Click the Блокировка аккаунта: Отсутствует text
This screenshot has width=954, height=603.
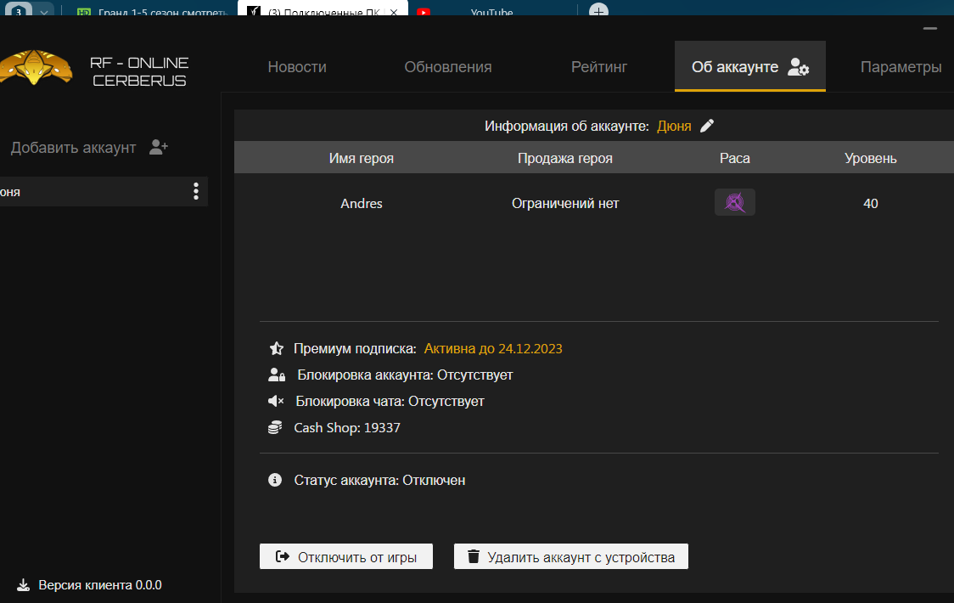point(405,375)
